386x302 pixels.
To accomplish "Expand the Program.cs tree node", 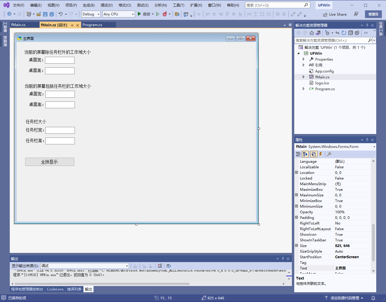I will tap(303, 89).
